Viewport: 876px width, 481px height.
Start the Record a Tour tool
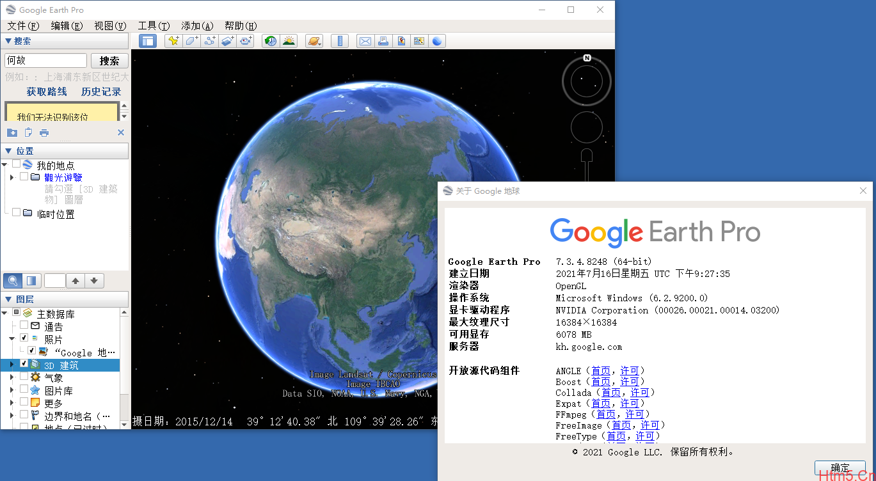[x=246, y=41]
